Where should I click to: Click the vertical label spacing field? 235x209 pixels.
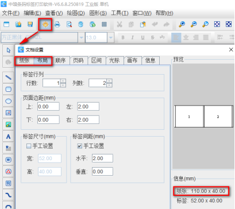[x=102, y=172]
